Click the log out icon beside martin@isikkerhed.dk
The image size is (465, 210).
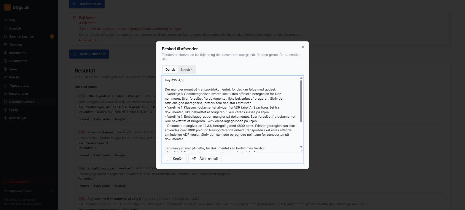click(x=52, y=191)
